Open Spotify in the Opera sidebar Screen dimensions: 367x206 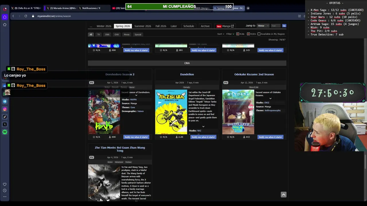click(x=5, y=132)
